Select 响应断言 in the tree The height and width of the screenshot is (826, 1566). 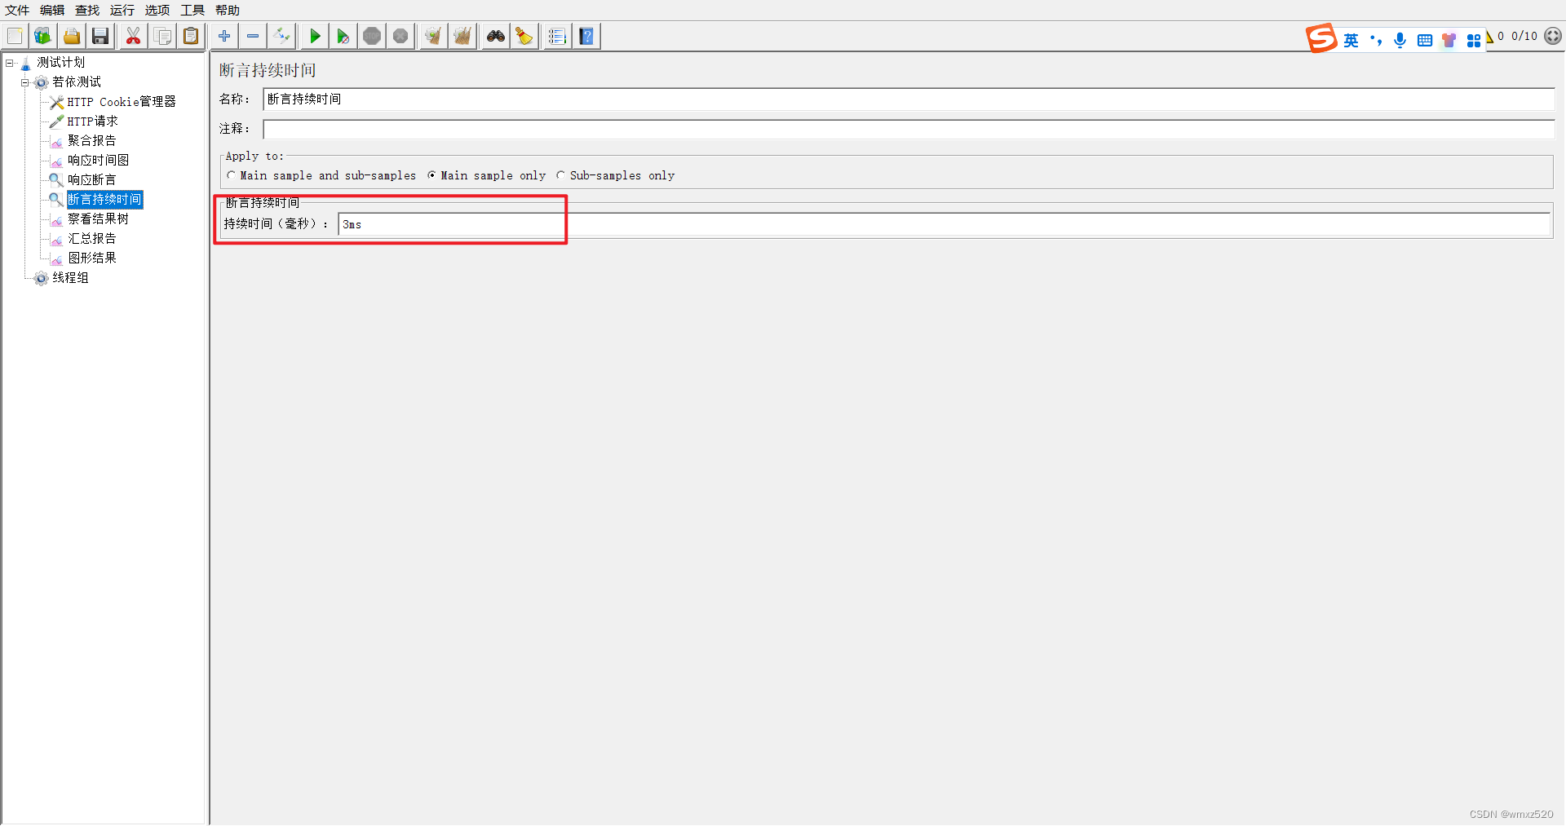(92, 180)
